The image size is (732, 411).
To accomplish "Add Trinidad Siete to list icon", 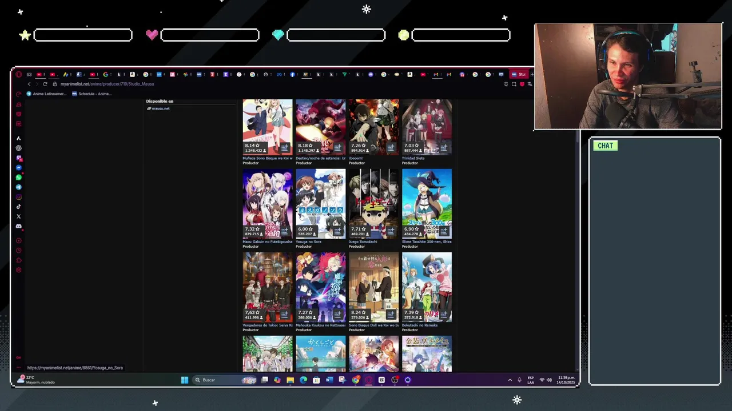I will [444, 148].
